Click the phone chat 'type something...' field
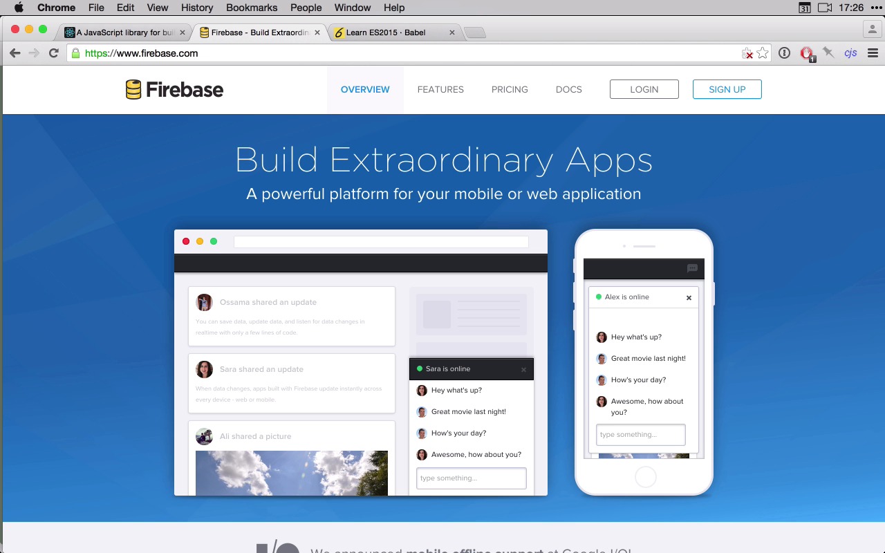 coord(641,435)
